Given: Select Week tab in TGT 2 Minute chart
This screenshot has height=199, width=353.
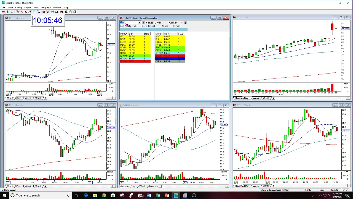Looking at the screenshot, I should [x=142, y=186].
